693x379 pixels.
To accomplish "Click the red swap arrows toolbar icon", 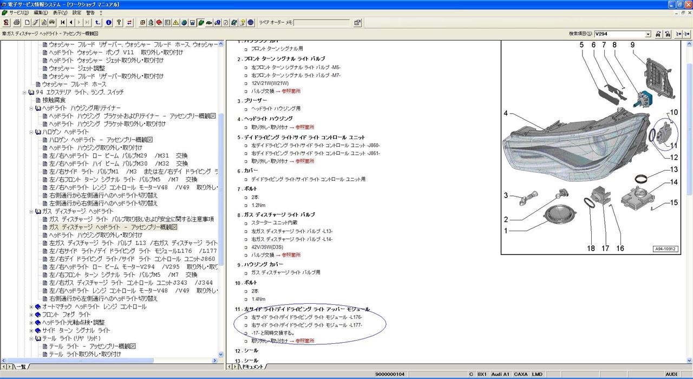I will (130, 23).
